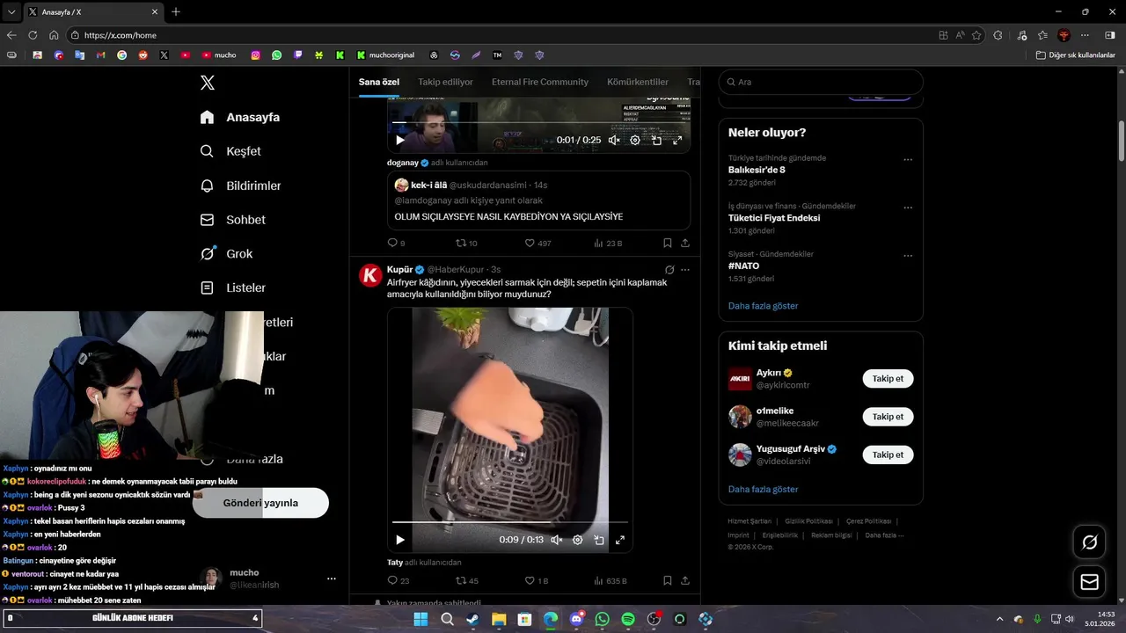Open the WhatsApp bookmark in bookmarks bar

pyautogui.click(x=277, y=55)
